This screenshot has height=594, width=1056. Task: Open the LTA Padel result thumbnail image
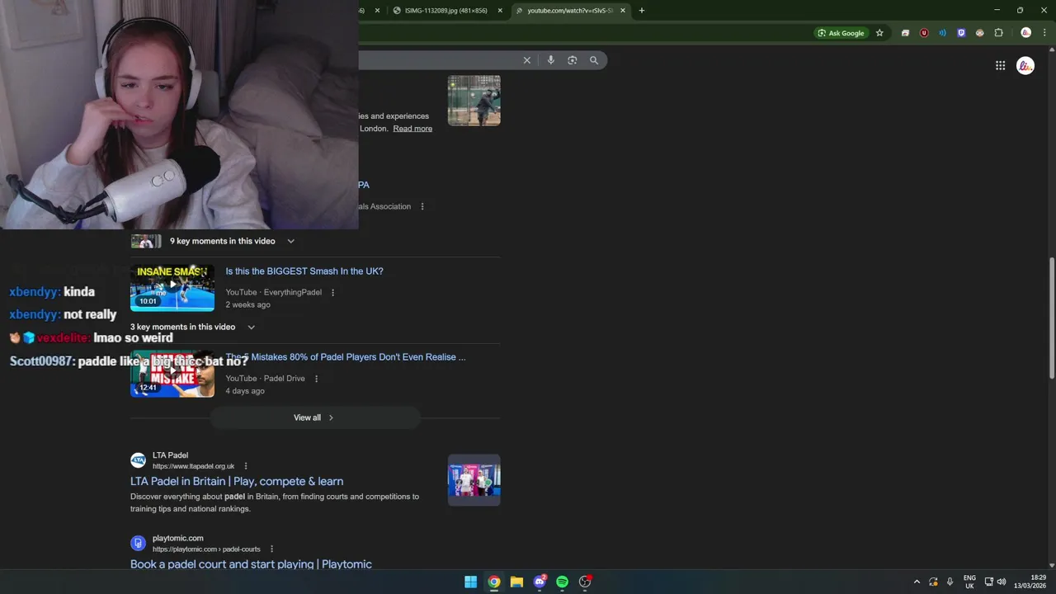[474, 479]
